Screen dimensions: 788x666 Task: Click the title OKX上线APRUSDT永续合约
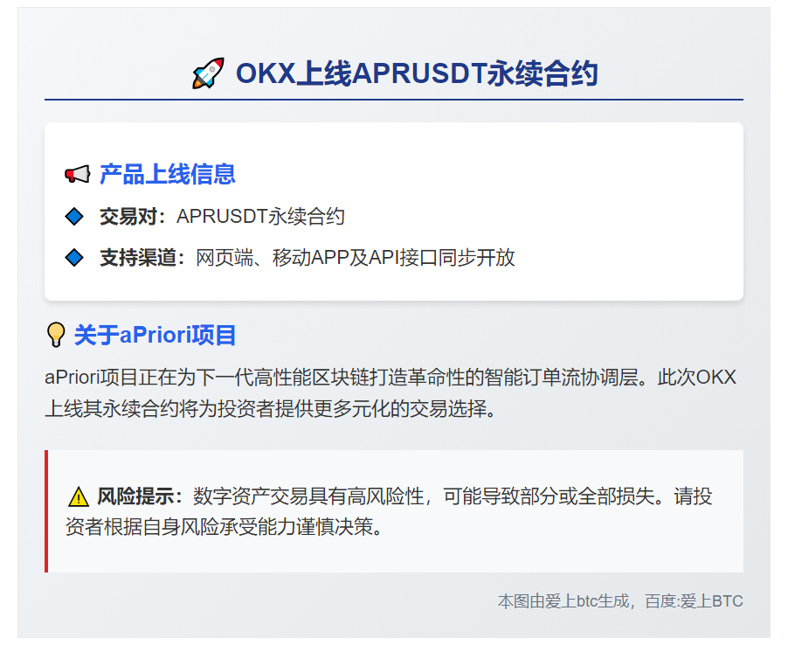(416, 73)
